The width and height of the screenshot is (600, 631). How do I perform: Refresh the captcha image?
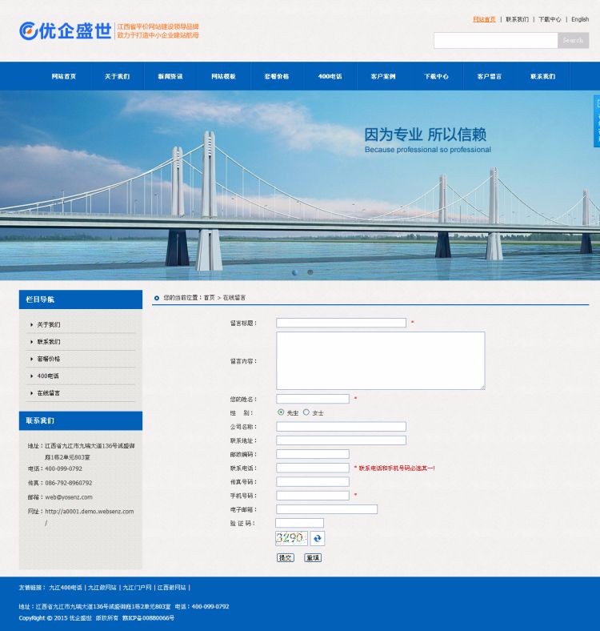pyautogui.click(x=318, y=538)
